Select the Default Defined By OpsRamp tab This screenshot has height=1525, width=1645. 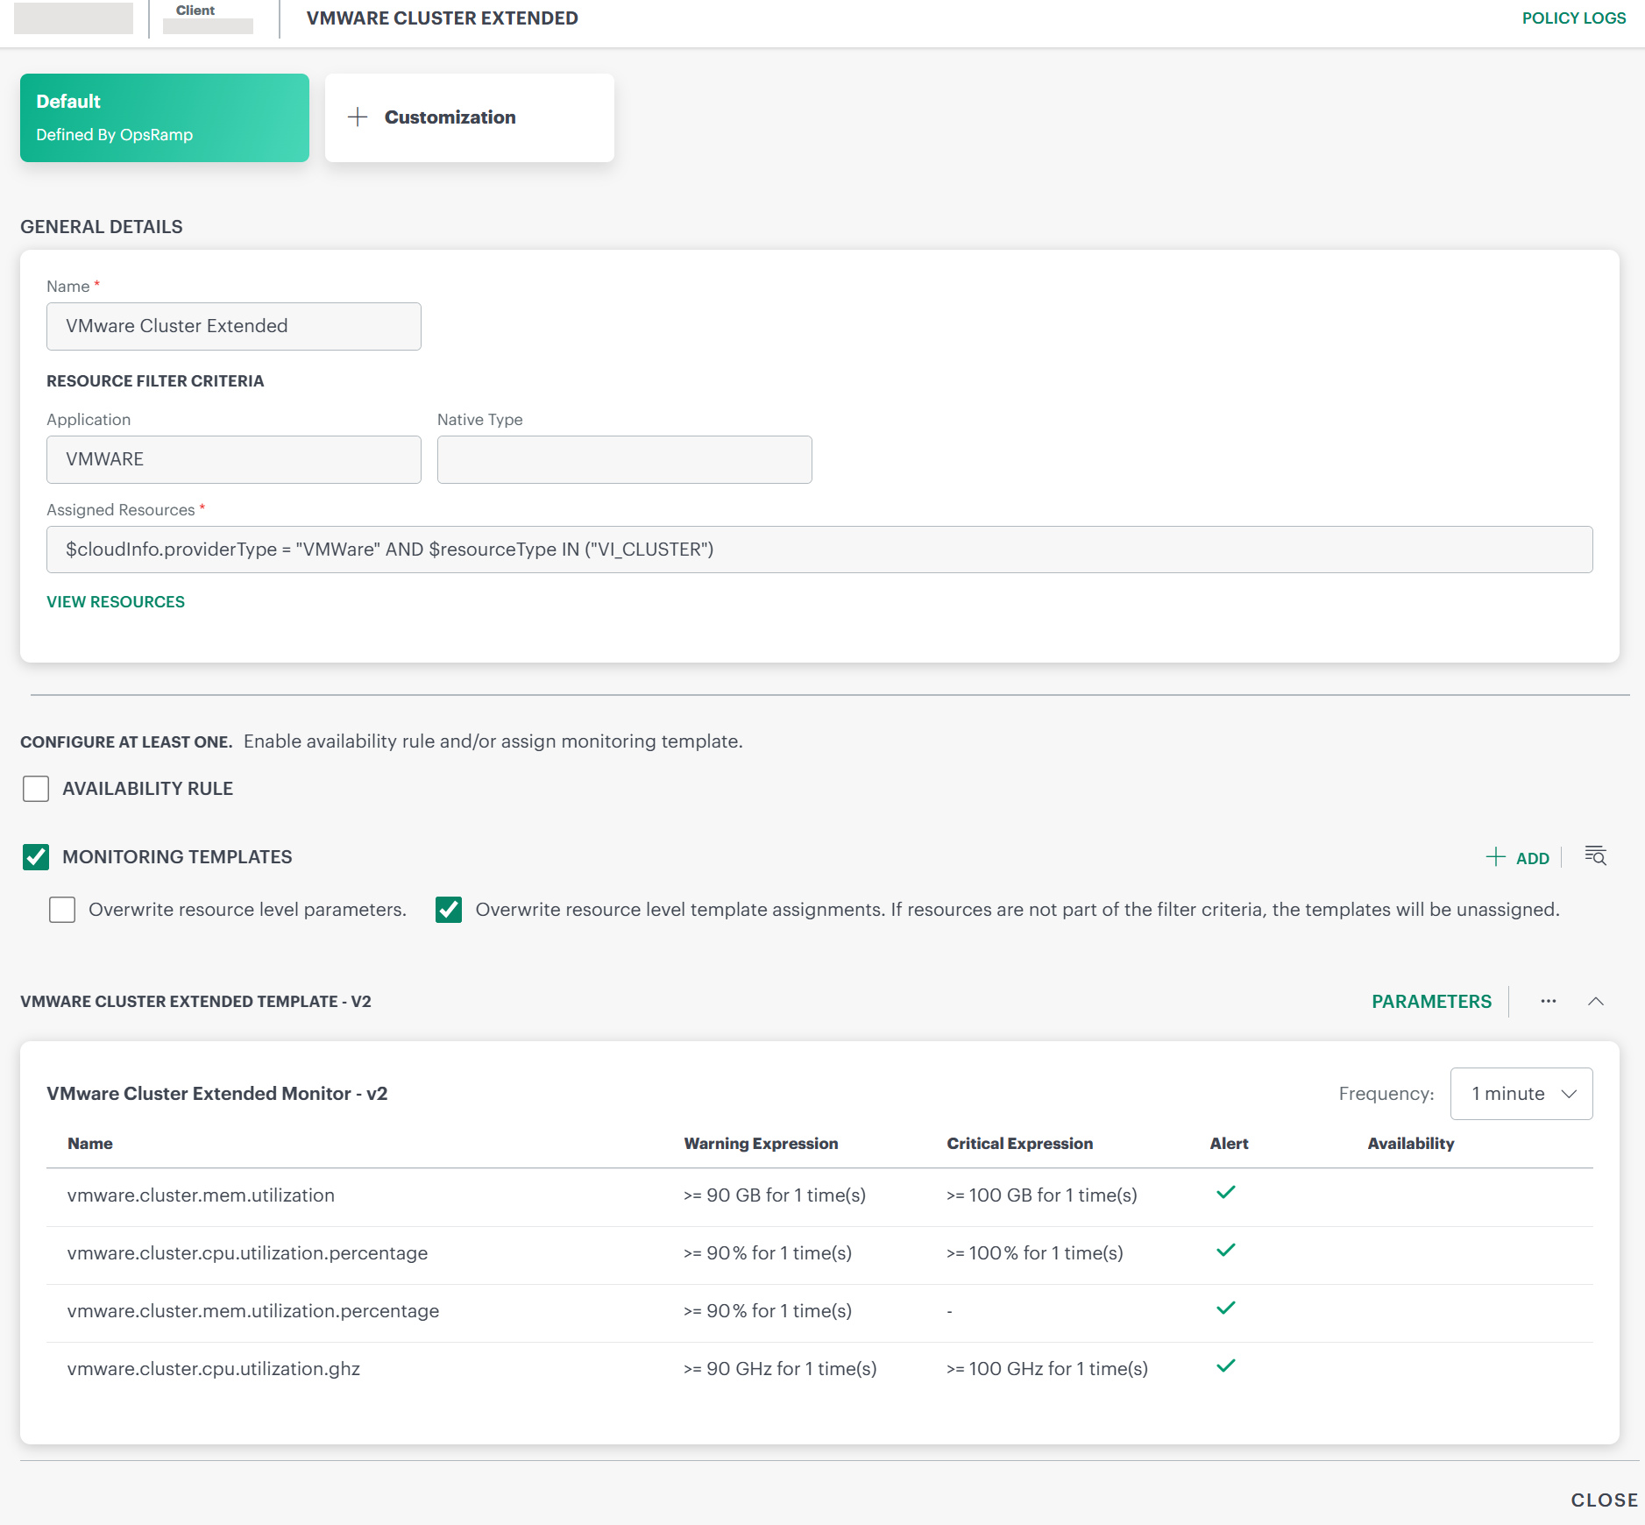(x=164, y=117)
